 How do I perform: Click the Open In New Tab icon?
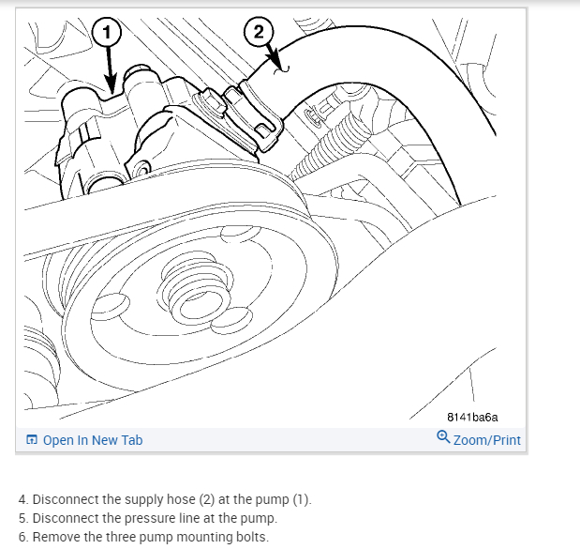click(32, 440)
